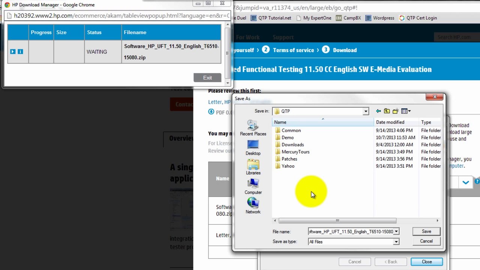Open info icon for the UFT zip download

(x=20, y=51)
